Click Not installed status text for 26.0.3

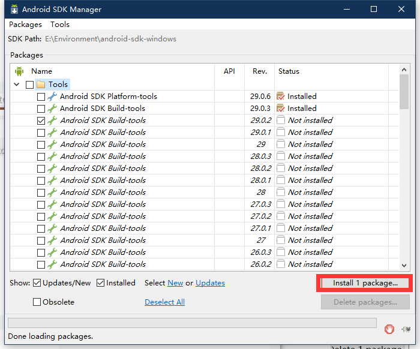click(310, 252)
